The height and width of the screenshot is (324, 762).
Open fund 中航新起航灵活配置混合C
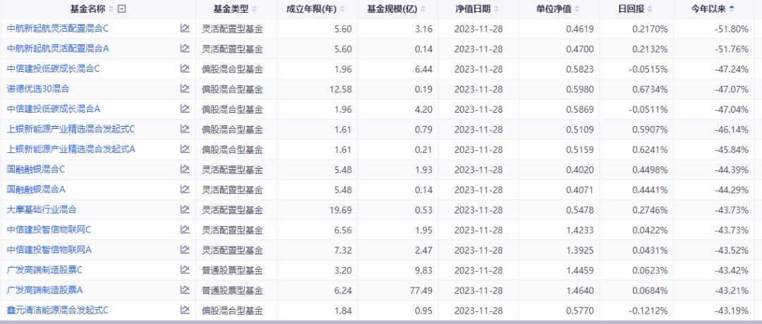coord(57,29)
